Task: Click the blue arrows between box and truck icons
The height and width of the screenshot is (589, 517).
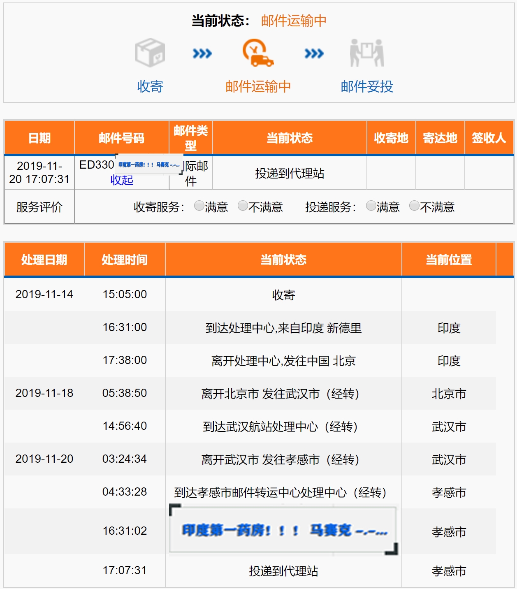Action: pos(202,53)
